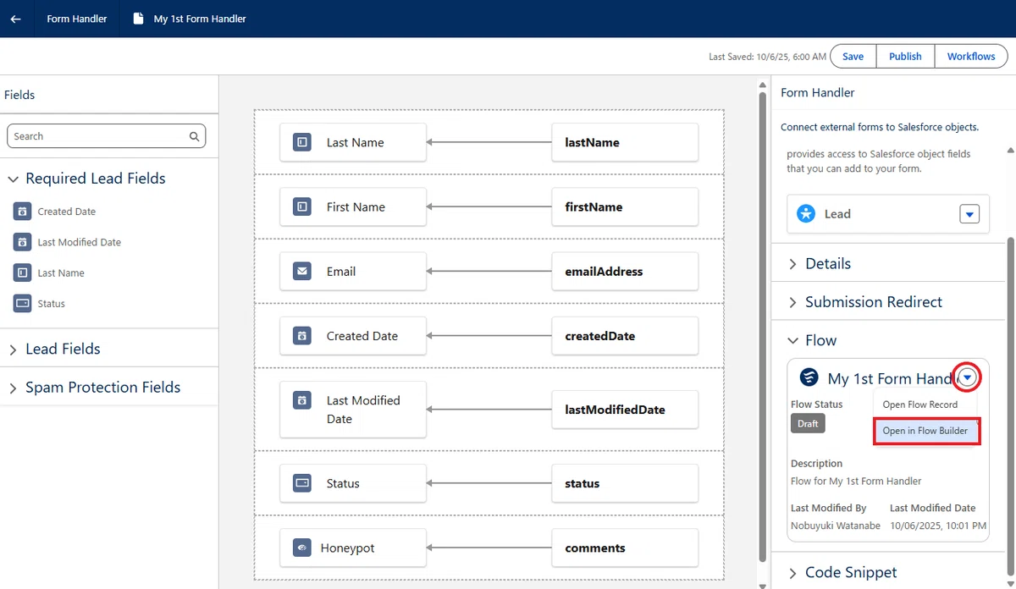Click the 10/06/2025, 10:01 PM date
The height and width of the screenshot is (589, 1016).
[x=938, y=526]
